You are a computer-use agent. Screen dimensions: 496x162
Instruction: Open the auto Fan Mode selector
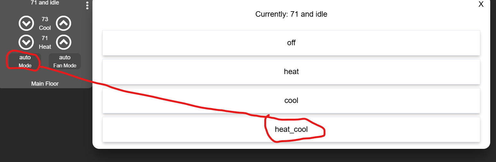click(65, 61)
